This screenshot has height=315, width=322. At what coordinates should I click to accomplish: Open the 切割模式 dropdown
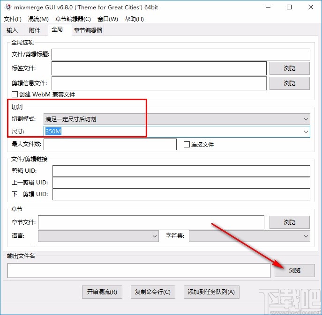point(177,119)
